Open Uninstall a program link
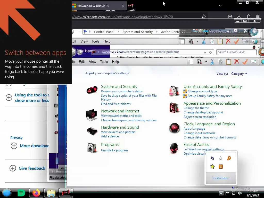 click(114, 150)
